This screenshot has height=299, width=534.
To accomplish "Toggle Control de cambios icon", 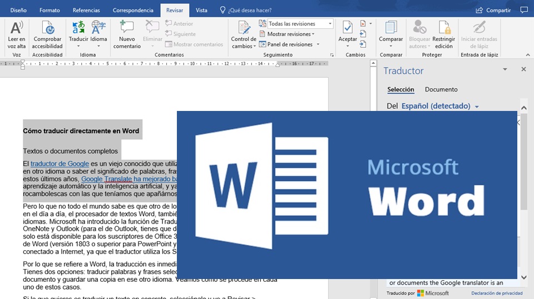I will [x=244, y=28].
